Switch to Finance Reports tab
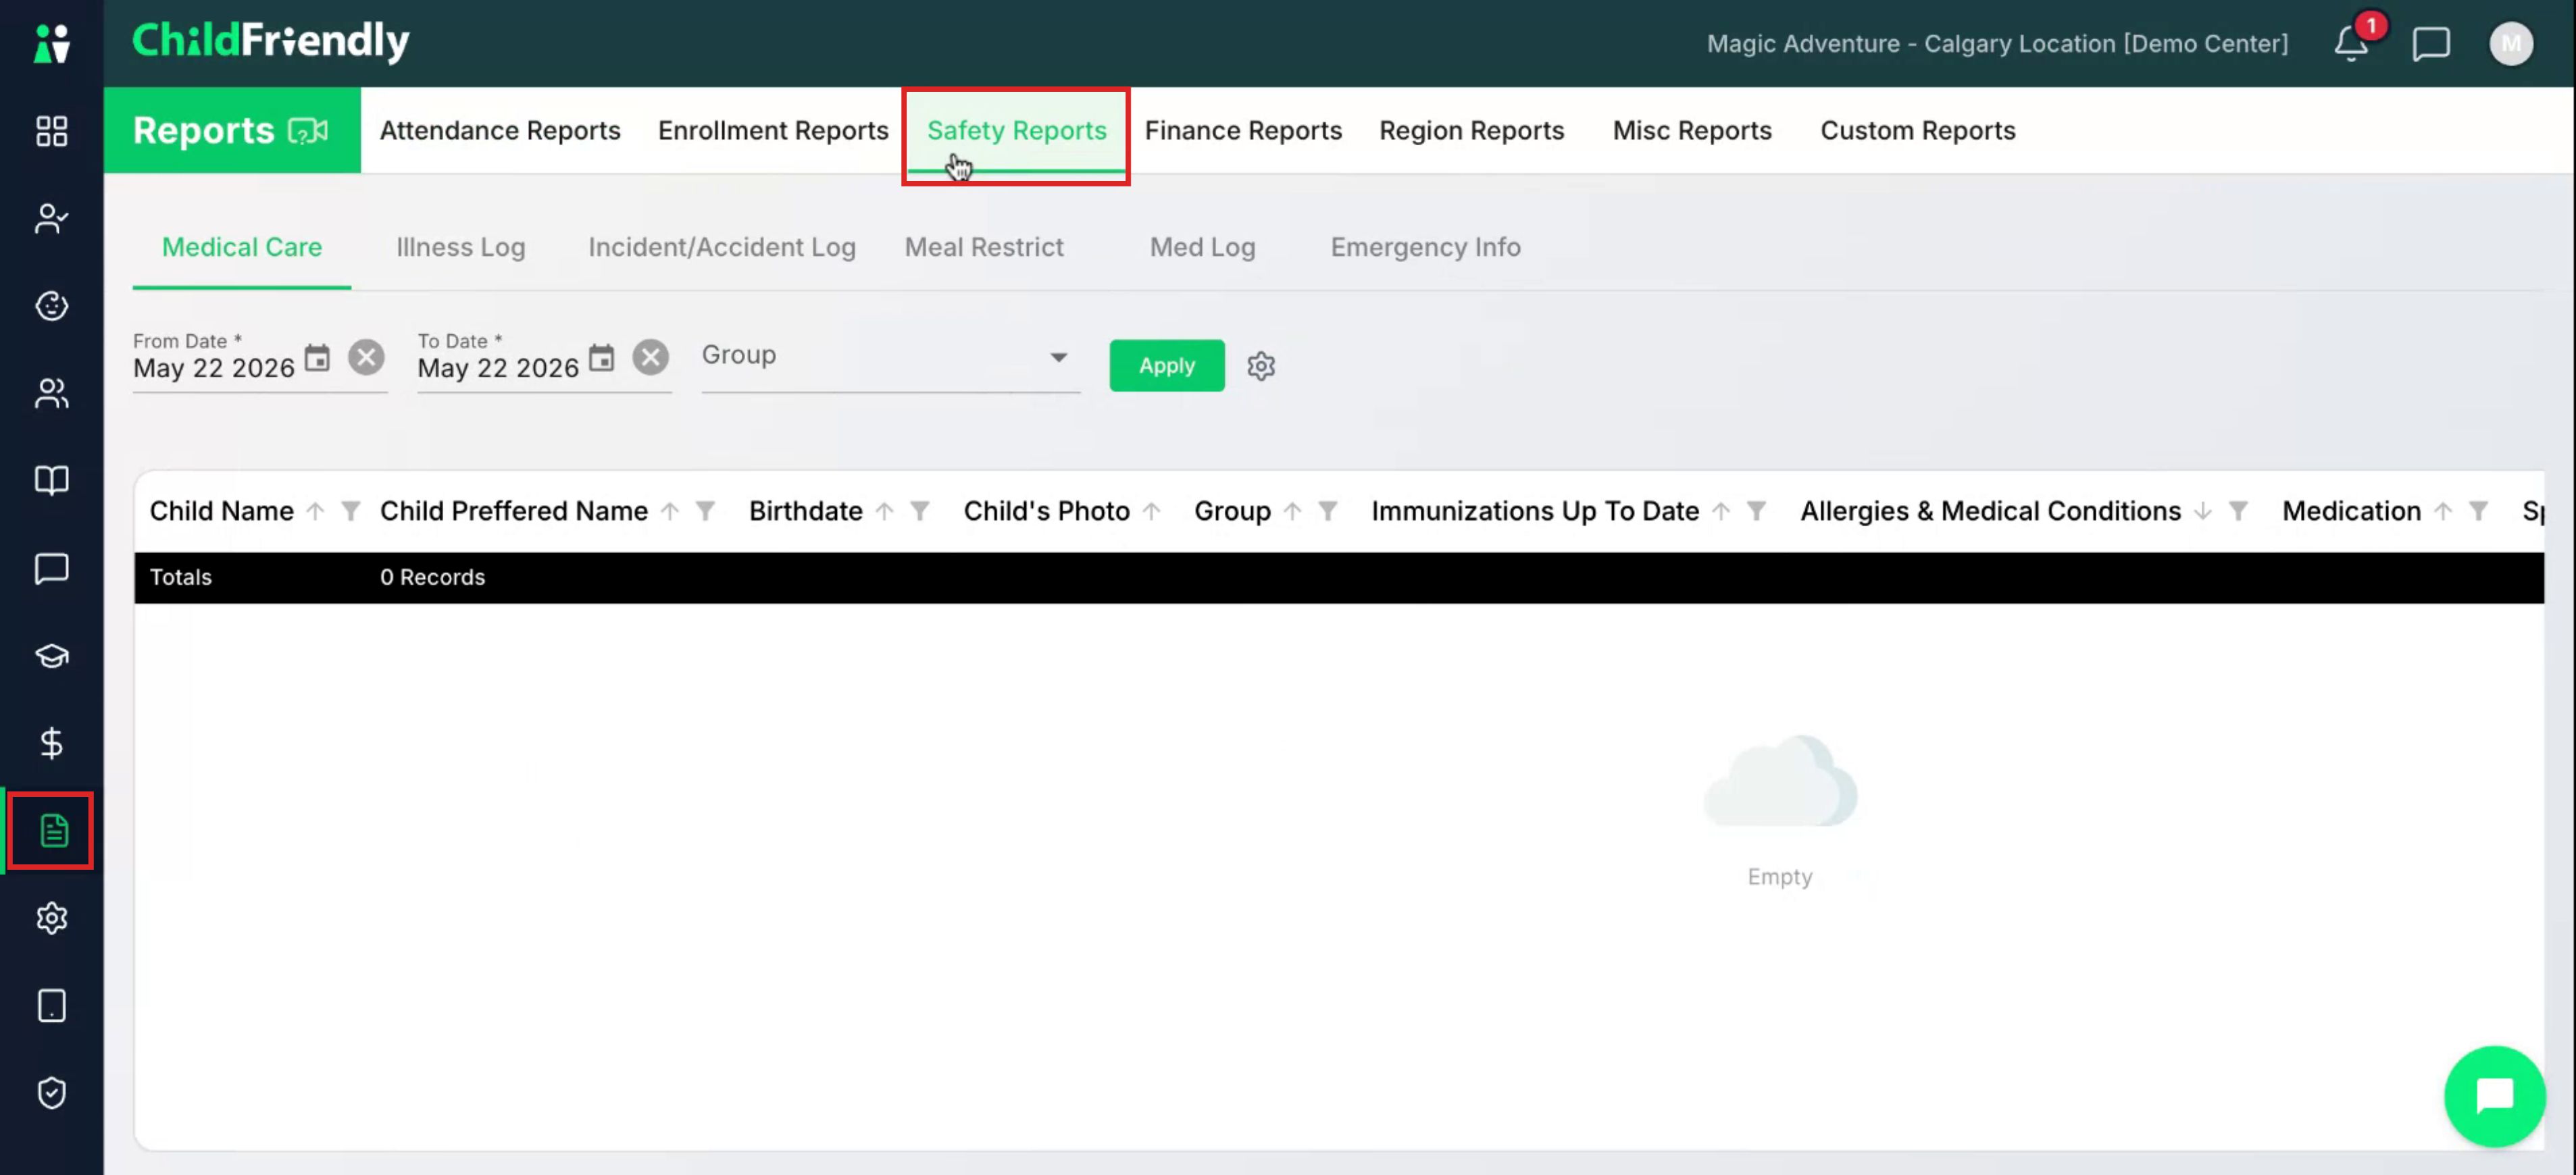 [x=1243, y=131]
